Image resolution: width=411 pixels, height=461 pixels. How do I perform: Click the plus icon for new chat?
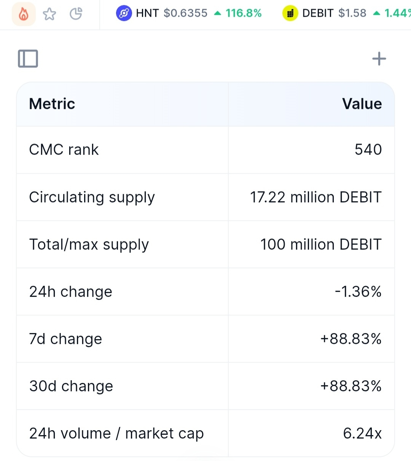click(379, 59)
